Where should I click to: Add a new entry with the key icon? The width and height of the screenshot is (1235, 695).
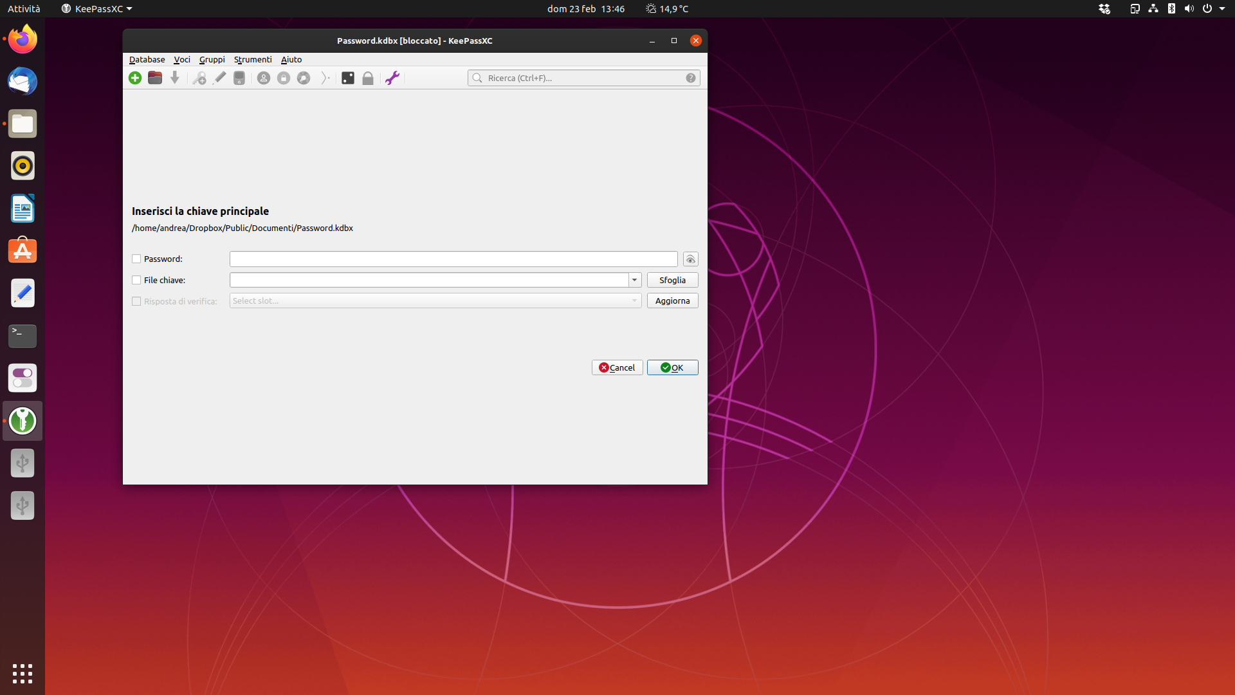199,78
